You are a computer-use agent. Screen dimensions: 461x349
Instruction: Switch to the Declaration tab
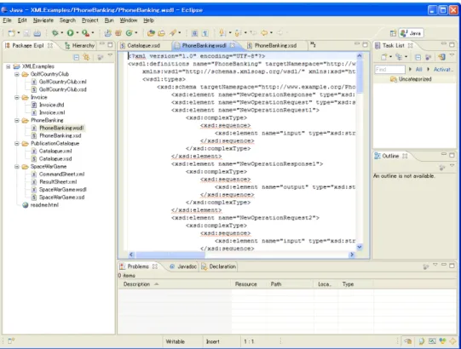(x=219, y=266)
